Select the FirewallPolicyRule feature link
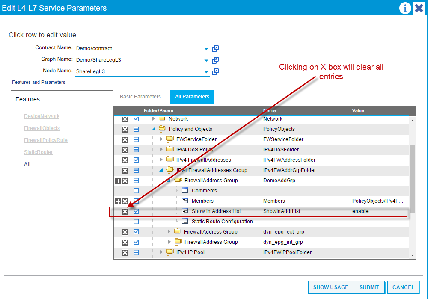The image size is (428, 299). click(x=45, y=140)
